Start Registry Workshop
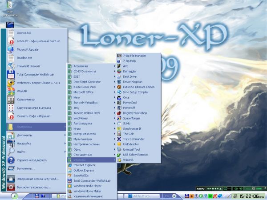267x200 pixels. (134, 113)
